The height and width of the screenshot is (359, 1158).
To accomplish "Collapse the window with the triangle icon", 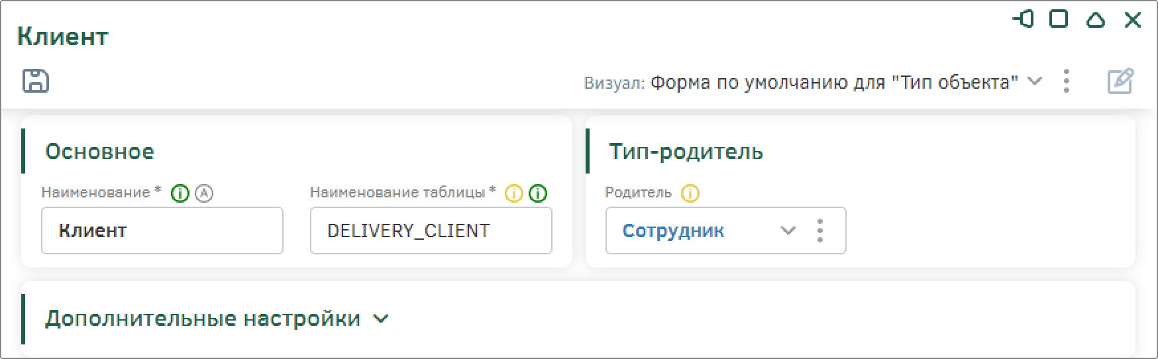I will pyautogui.click(x=1096, y=20).
